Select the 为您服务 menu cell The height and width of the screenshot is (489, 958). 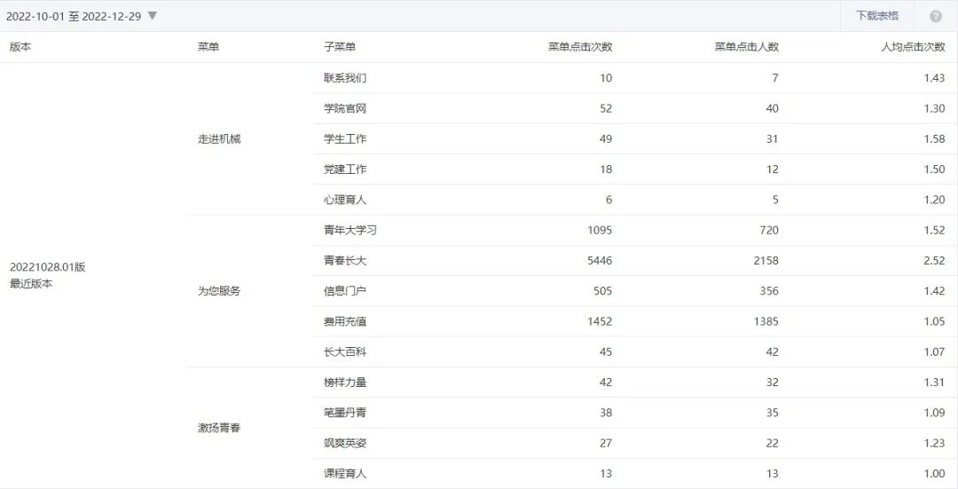pos(219,291)
